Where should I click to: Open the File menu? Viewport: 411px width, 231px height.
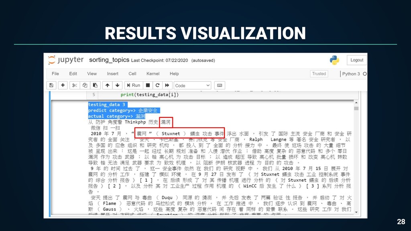(55, 74)
